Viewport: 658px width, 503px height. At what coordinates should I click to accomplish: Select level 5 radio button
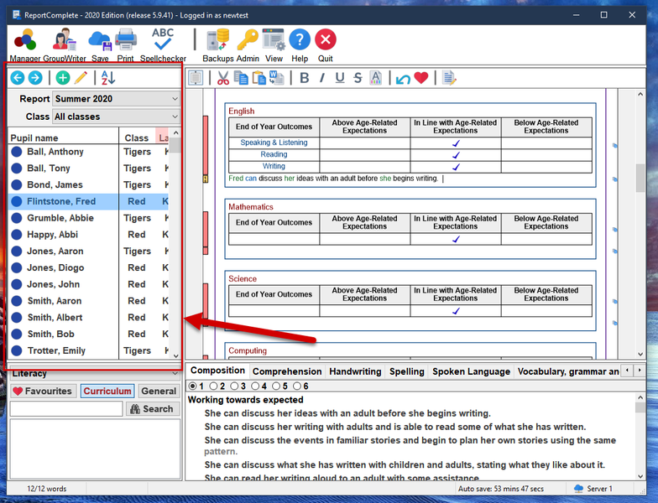275,386
